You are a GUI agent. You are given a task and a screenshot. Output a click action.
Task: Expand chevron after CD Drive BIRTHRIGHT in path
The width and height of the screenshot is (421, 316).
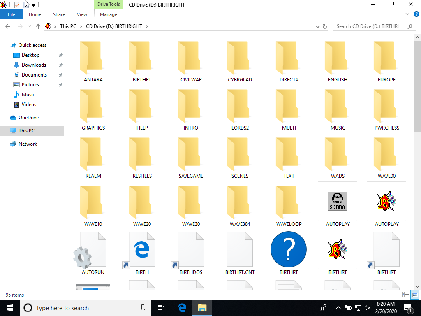click(147, 26)
